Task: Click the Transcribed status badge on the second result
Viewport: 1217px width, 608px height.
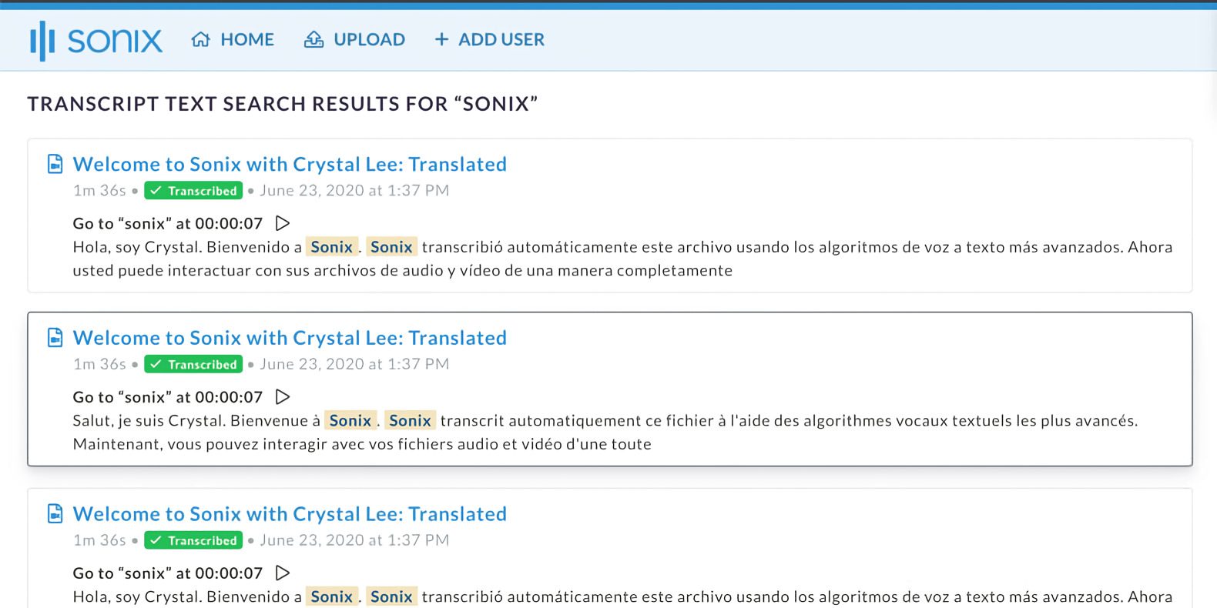Action: click(x=193, y=363)
